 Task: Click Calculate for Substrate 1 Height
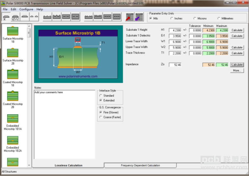pyautogui.click(x=237, y=30)
